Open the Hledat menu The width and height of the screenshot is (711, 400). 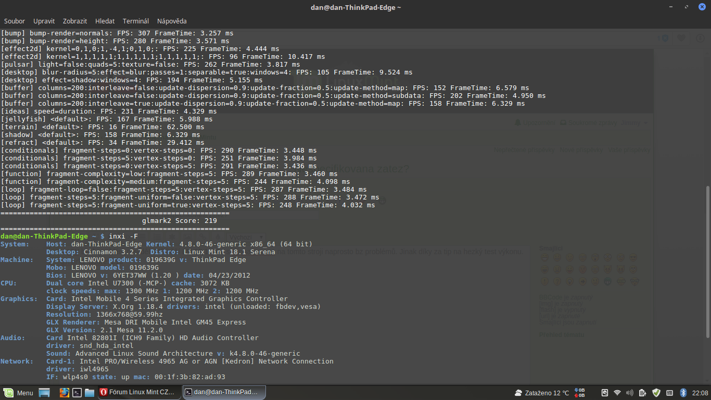[105, 21]
